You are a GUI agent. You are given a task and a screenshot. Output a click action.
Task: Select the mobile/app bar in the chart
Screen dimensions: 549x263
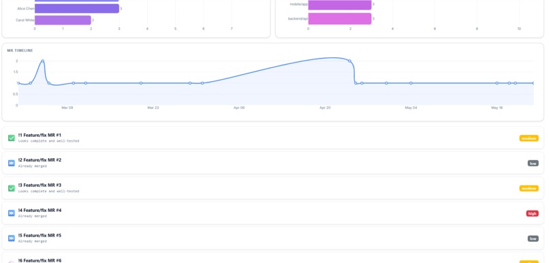click(340, 5)
